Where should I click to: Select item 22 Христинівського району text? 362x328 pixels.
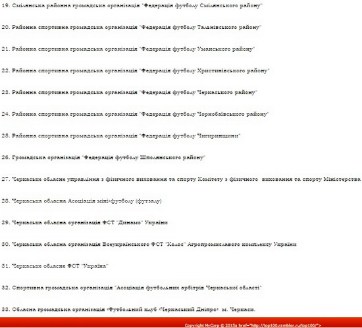coord(136,71)
